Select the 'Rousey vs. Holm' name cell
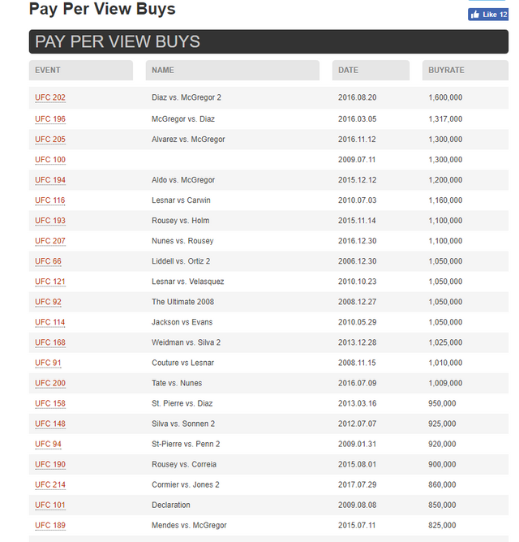519x542 pixels. 180,221
